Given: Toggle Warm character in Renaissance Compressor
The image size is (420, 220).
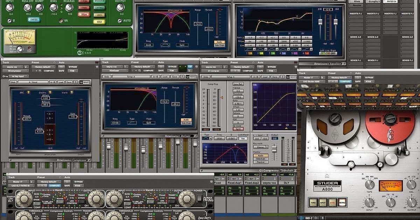Looking at the screenshot, I should point(71,92).
